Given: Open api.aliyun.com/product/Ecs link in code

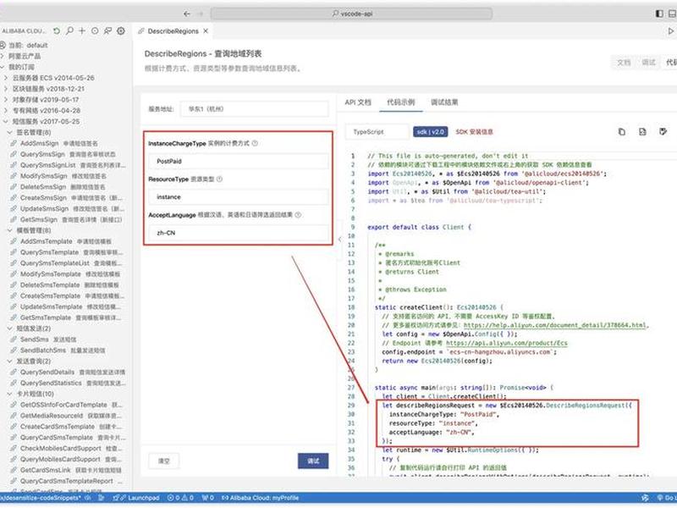Looking at the screenshot, I should pyautogui.click(x=506, y=343).
